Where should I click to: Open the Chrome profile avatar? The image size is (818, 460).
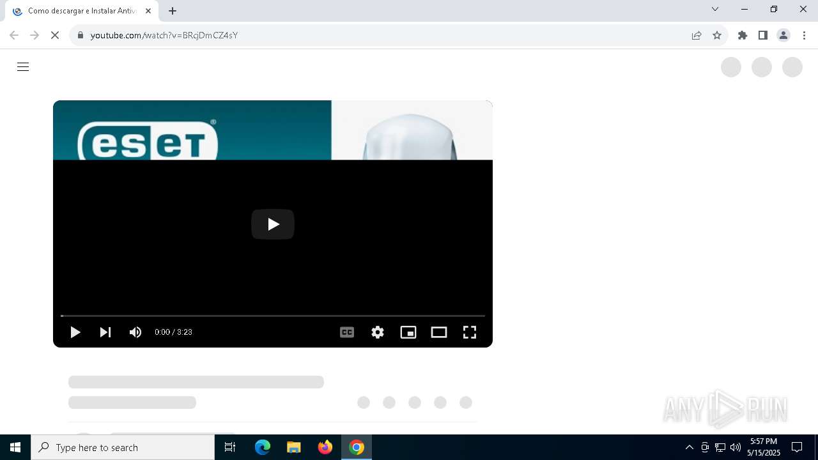coord(783,35)
